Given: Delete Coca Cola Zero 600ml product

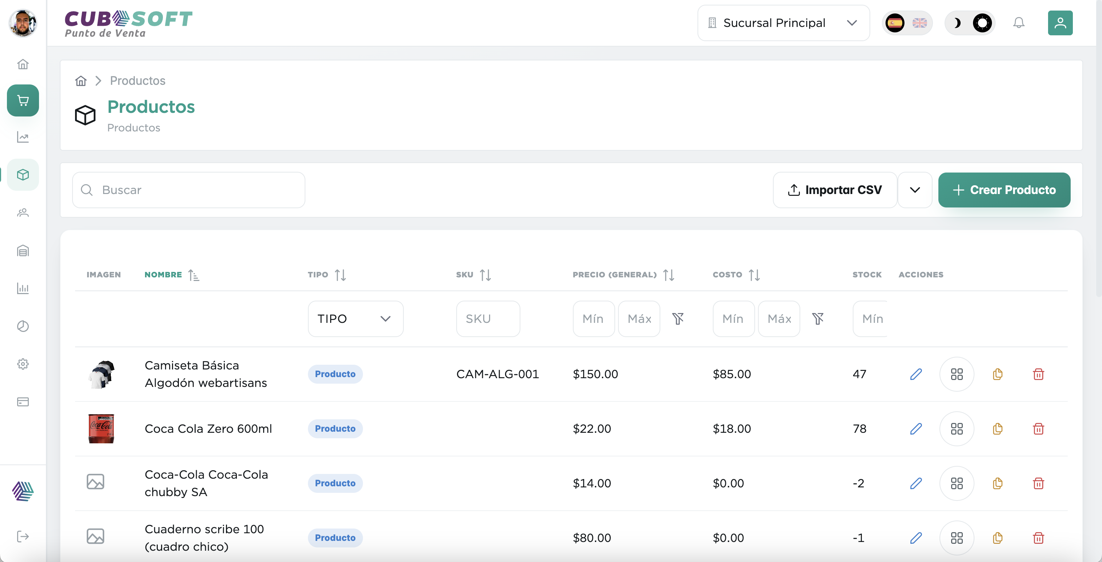Looking at the screenshot, I should point(1038,429).
